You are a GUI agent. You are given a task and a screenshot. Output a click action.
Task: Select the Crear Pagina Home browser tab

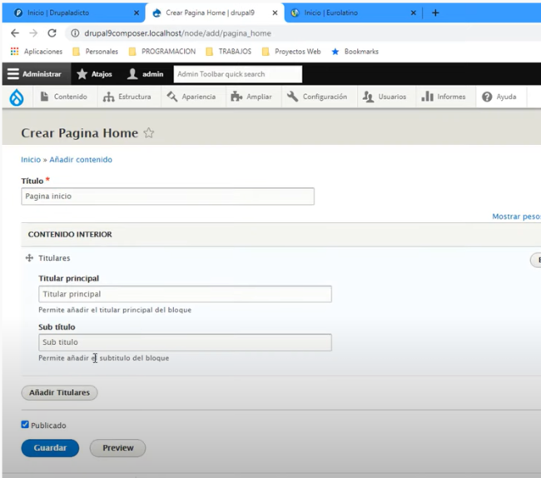point(215,12)
